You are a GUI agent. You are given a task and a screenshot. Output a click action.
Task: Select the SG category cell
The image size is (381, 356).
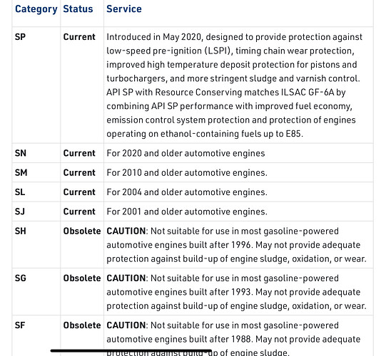coord(21,278)
